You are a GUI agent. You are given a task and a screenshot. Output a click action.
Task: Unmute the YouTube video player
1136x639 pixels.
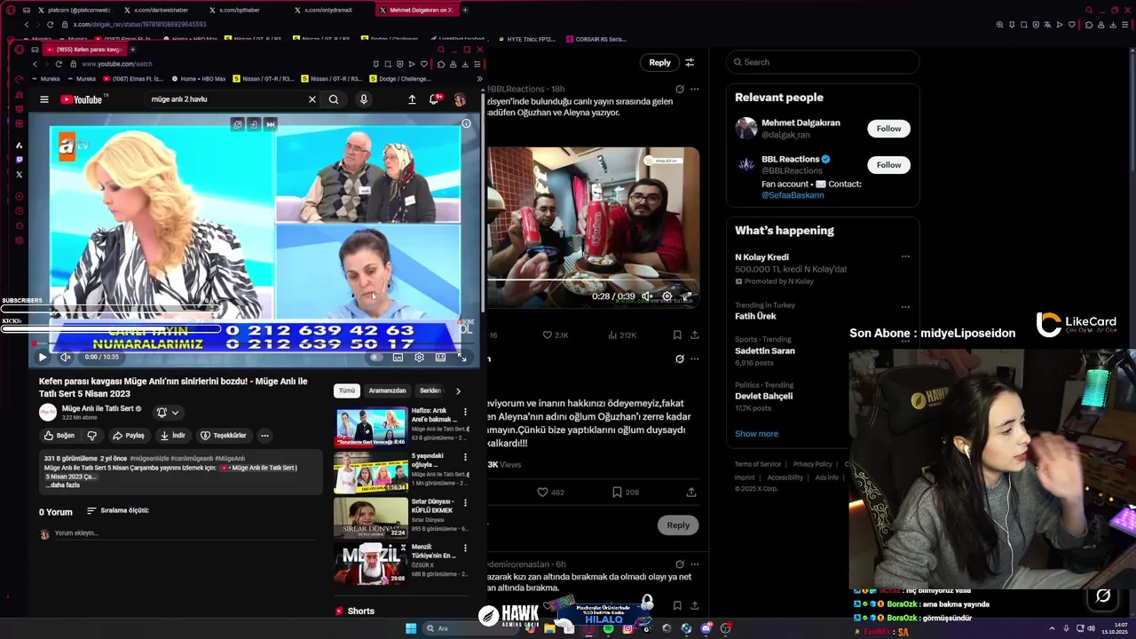tap(66, 357)
